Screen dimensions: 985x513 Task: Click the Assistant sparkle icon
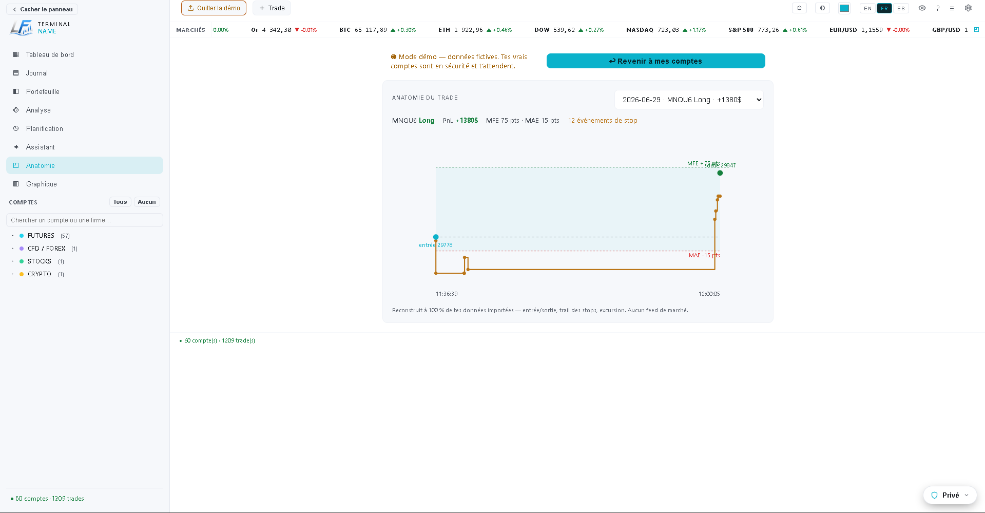point(16,147)
